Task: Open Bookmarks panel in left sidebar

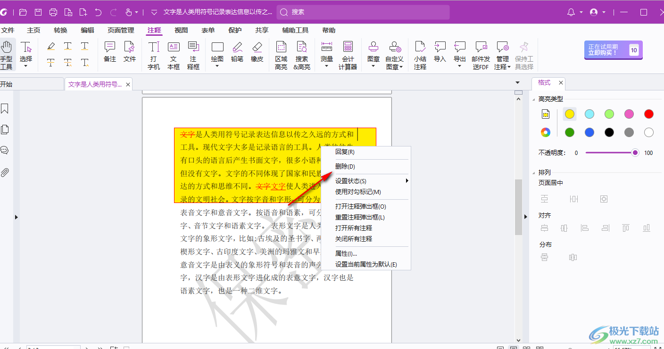Action: 5,109
